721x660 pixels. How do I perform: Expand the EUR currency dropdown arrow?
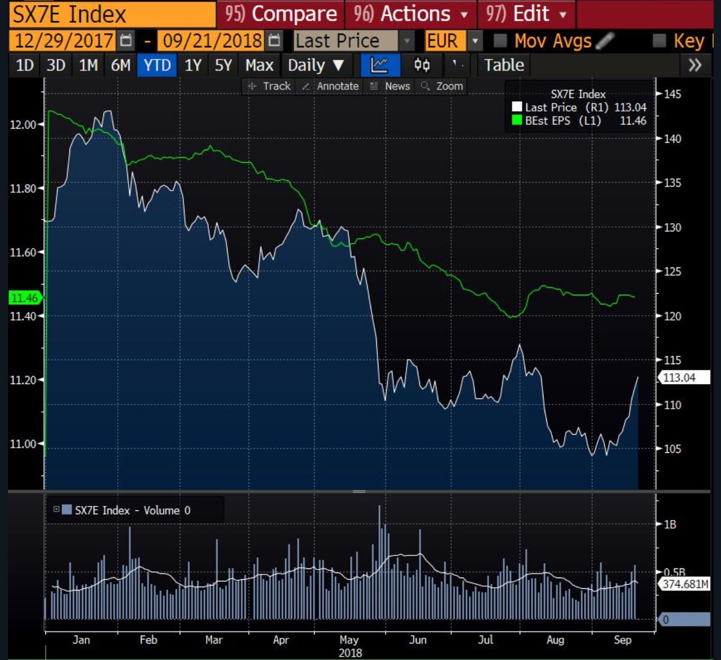tap(475, 41)
